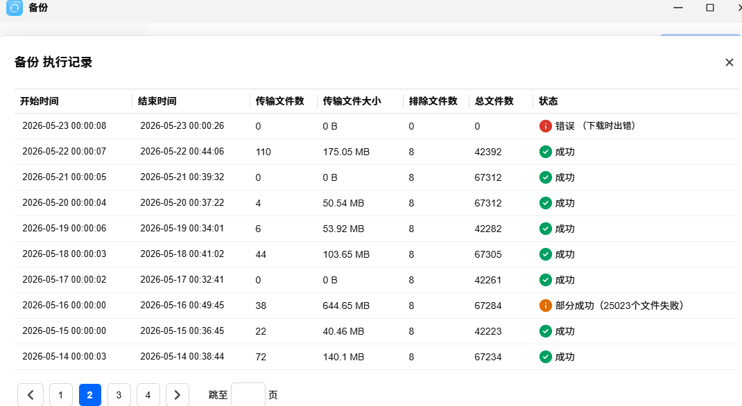The width and height of the screenshot is (742, 406).
Task: Click total file count 67305
Action: point(488,254)
